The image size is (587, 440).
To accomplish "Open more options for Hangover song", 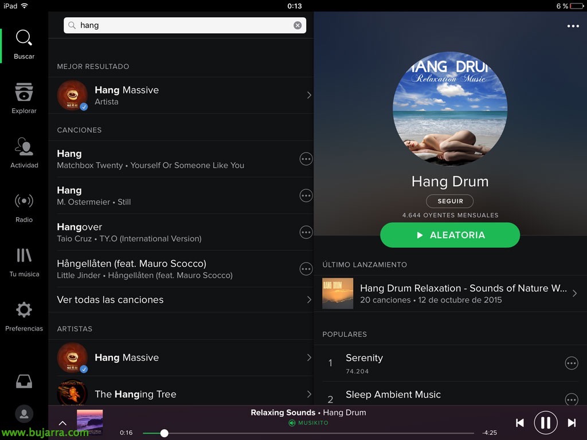I will click(306, 232).
